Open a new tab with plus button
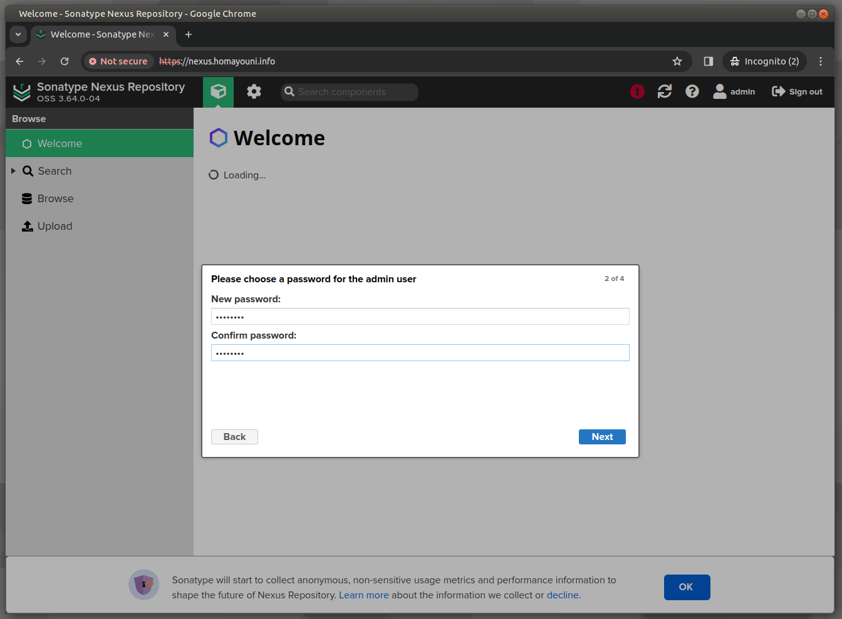Screen dimensions: 842x619 click(x=189, y=34)
